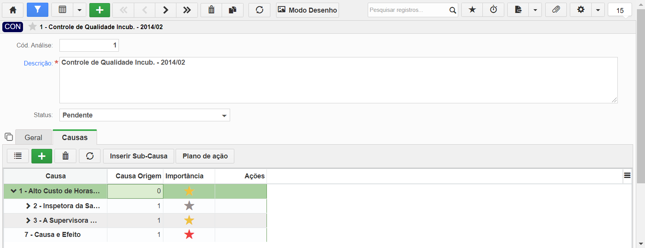The height and width of the screenshot is (248, 645).
Task: Delete record using top trash icon
Action: tap(211, 10)
